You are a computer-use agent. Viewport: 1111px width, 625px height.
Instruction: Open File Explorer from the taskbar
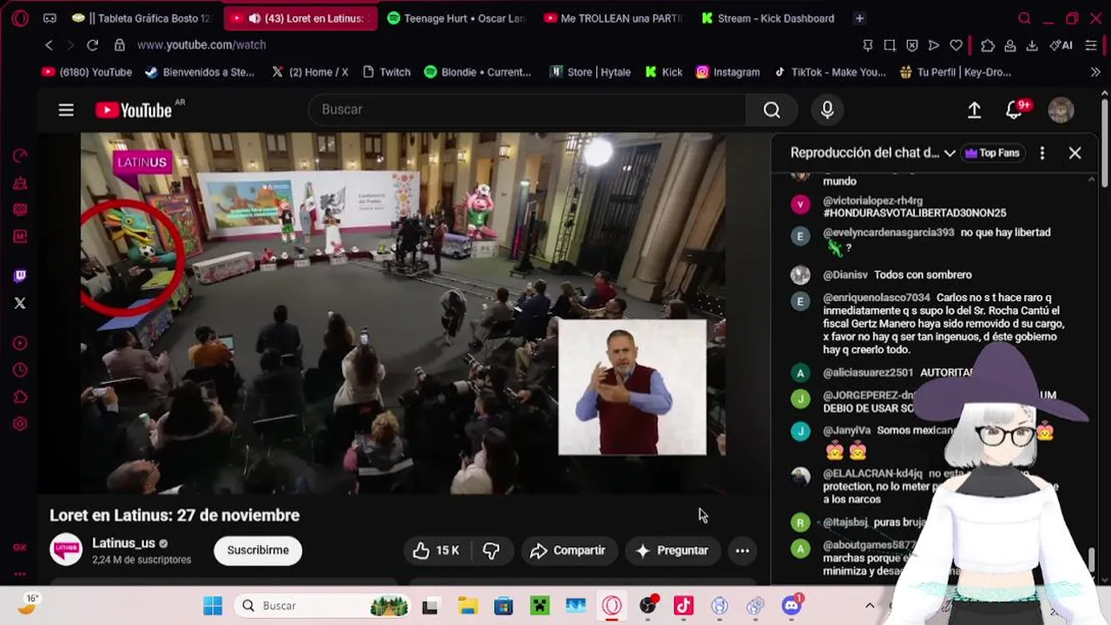(468, 606)
